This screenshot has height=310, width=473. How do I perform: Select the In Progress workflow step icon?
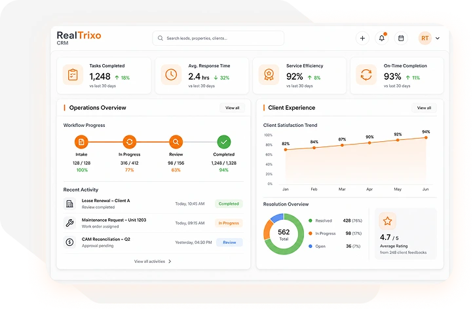(x=130, y=142)
